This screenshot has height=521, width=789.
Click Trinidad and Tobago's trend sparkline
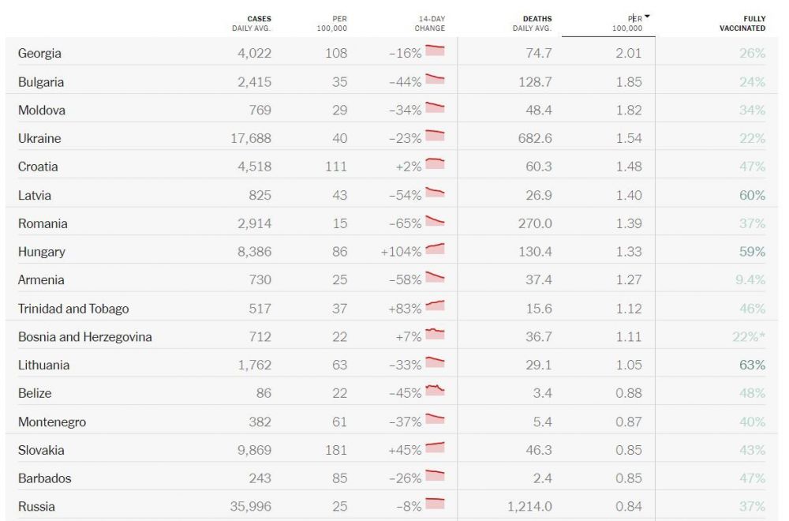coord(435,306)
